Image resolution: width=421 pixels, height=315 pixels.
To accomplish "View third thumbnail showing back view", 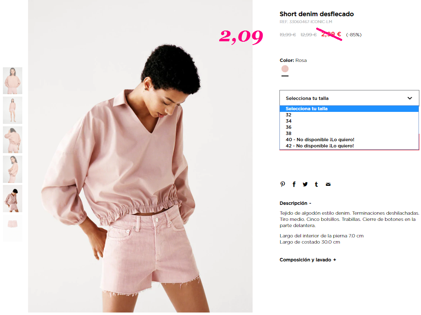I will pyautogui.click(x=13, y=140).
